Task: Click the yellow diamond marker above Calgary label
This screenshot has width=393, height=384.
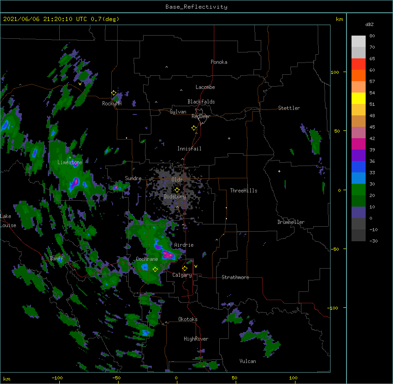Action: tap(185, 269)
